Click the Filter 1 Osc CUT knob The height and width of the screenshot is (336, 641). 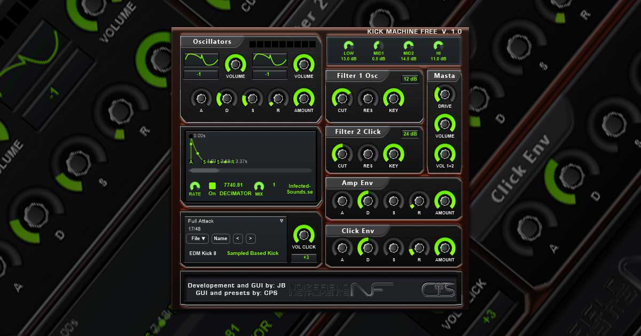(342, 98)
